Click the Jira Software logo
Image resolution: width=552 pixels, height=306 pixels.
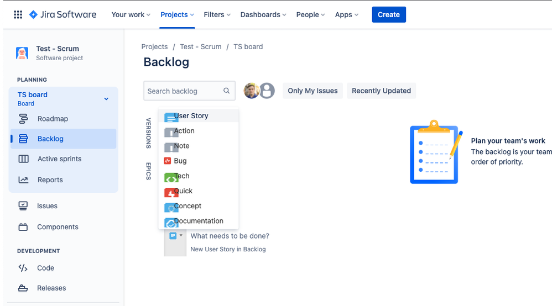coord(63,14)
